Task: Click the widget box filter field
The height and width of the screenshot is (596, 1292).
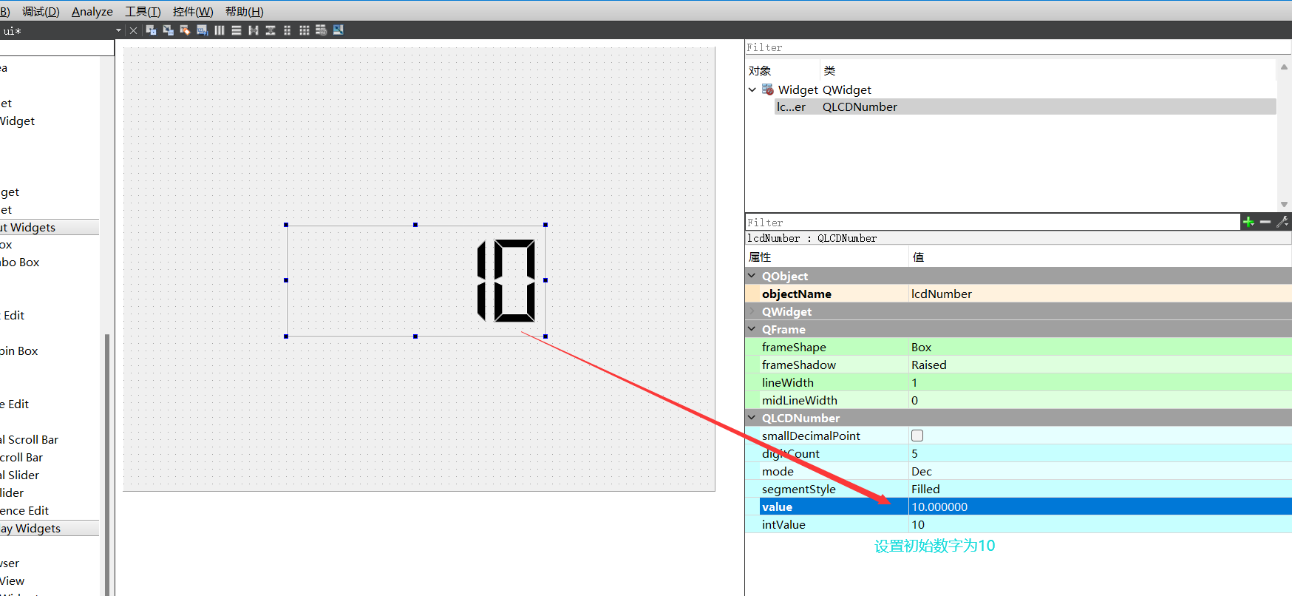Action: 57,47
